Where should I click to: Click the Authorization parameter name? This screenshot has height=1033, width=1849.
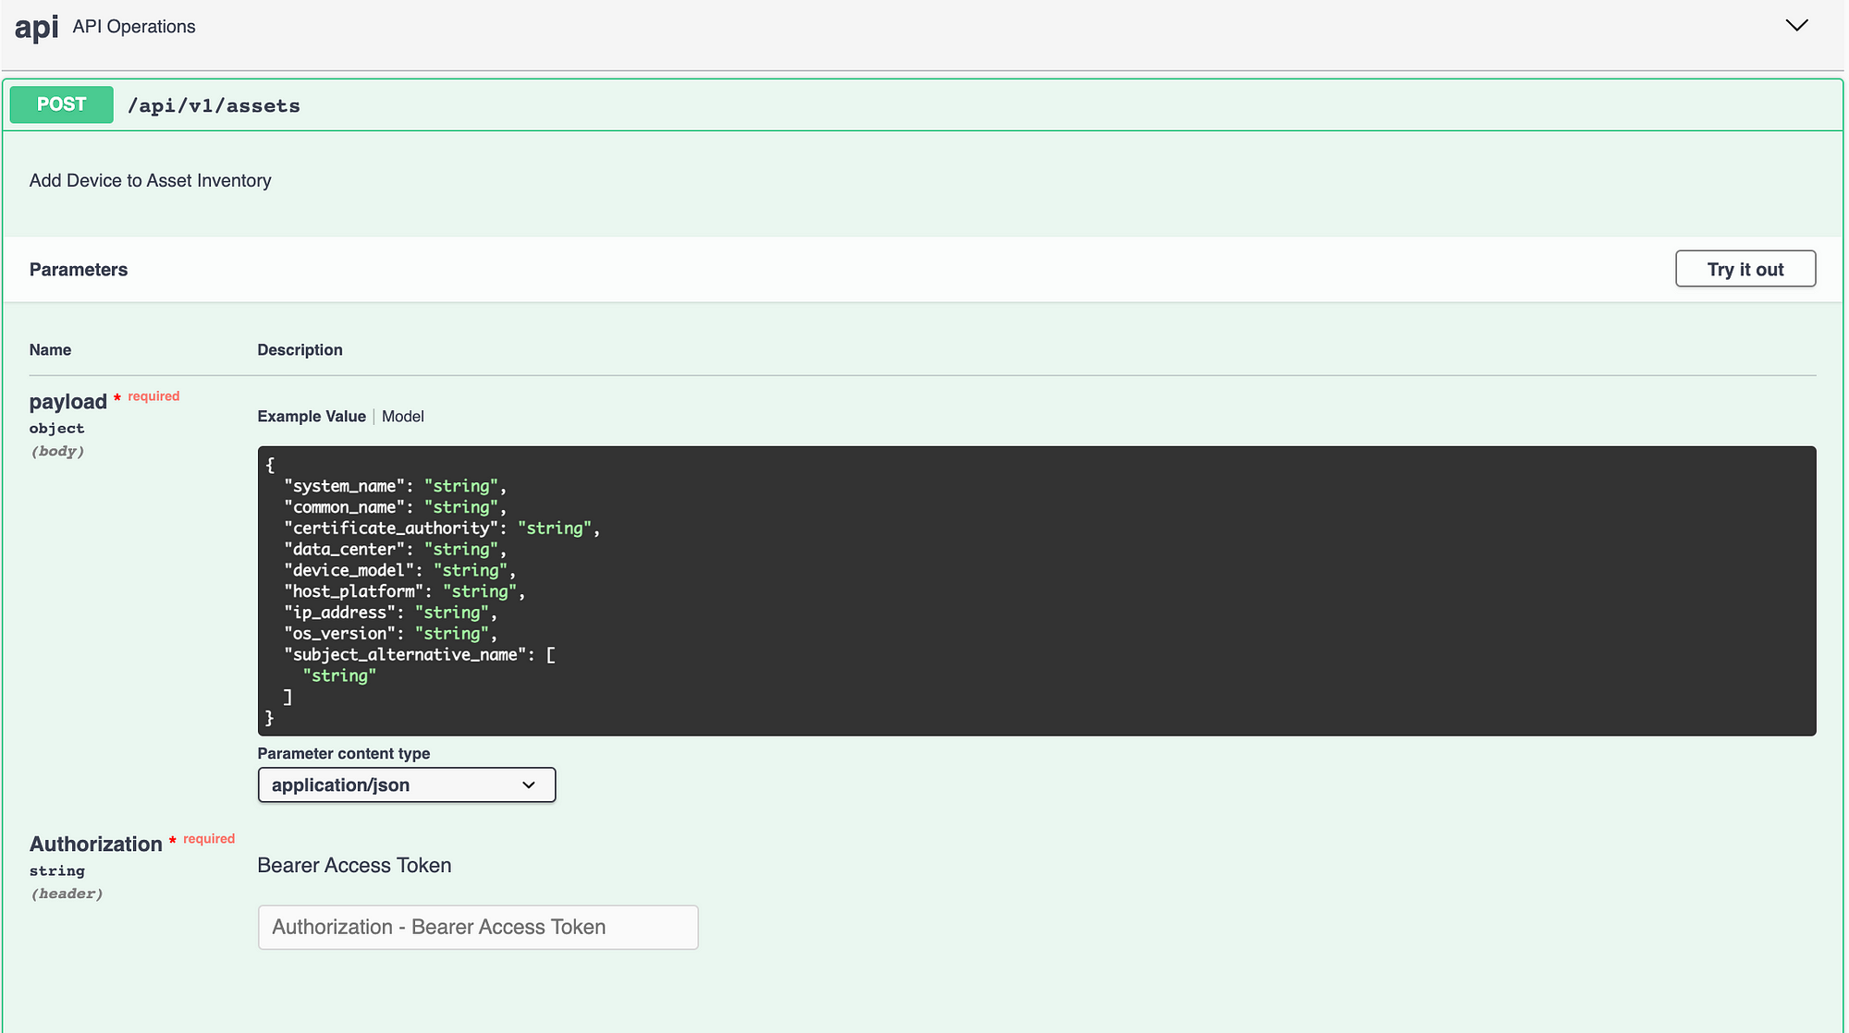tap(96, 844)
